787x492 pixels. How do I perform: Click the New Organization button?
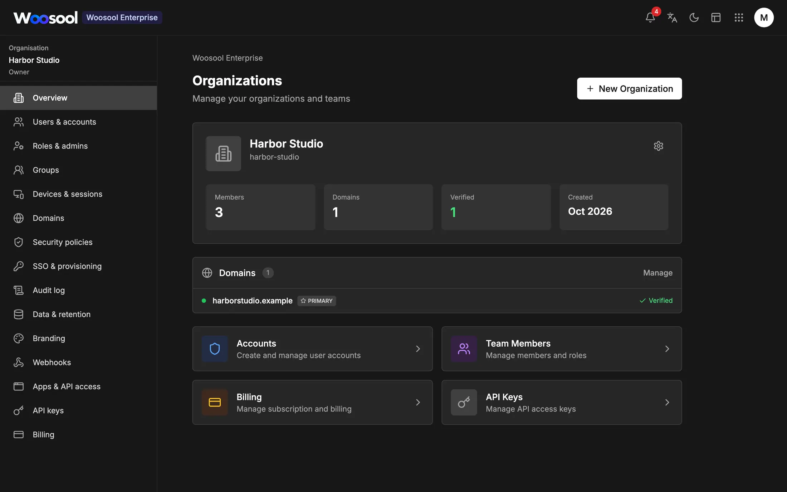coord(629,88)
